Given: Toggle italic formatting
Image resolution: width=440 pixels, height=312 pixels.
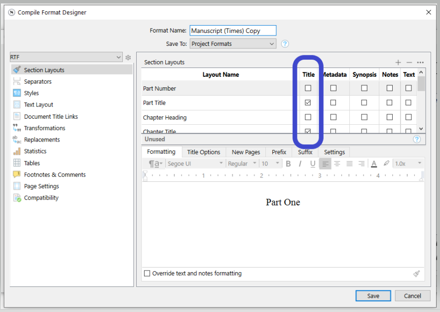Looking at the screenshot, I should (x=300, y=164).
